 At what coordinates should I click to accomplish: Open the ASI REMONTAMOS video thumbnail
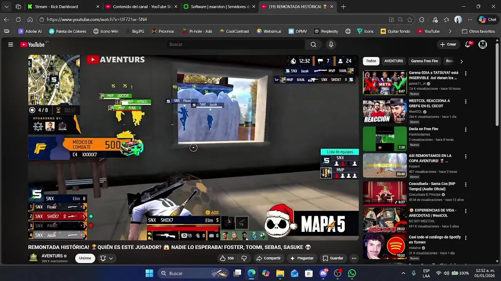385,165
